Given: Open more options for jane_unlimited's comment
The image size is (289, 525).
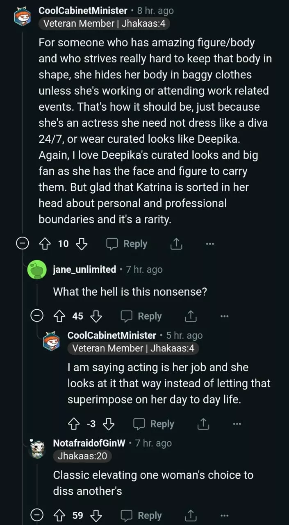Looking at the screenshot, I should pos(224,316).
